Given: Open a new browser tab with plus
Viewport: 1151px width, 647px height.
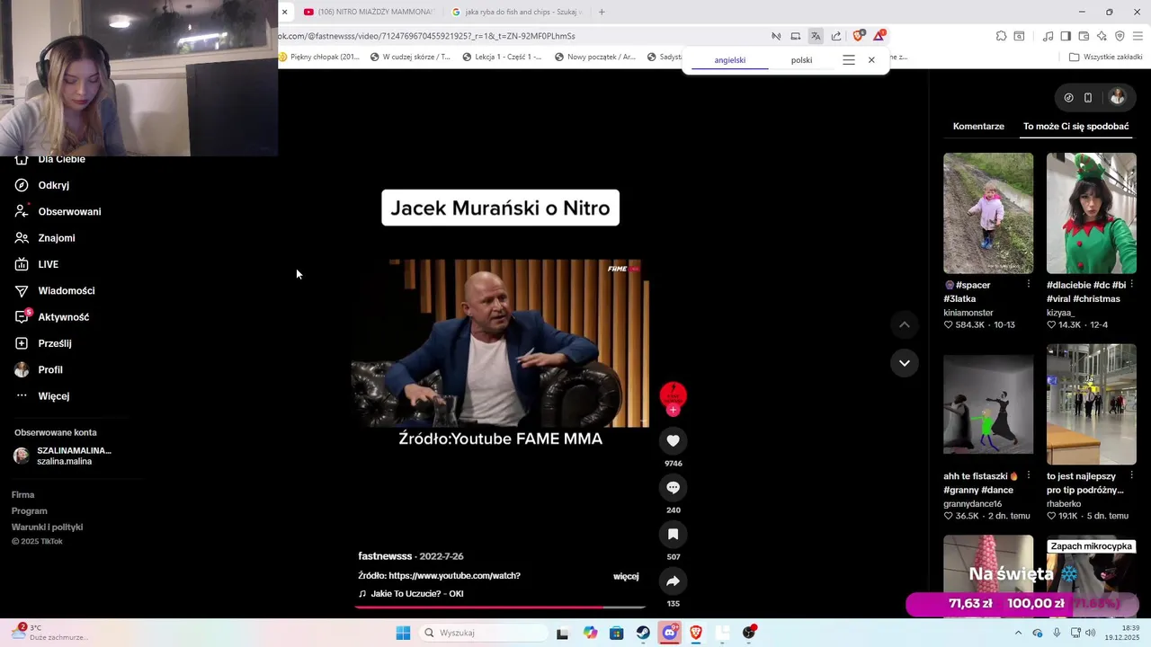Looking at the screenshot, I should click(x=602, y=12).
